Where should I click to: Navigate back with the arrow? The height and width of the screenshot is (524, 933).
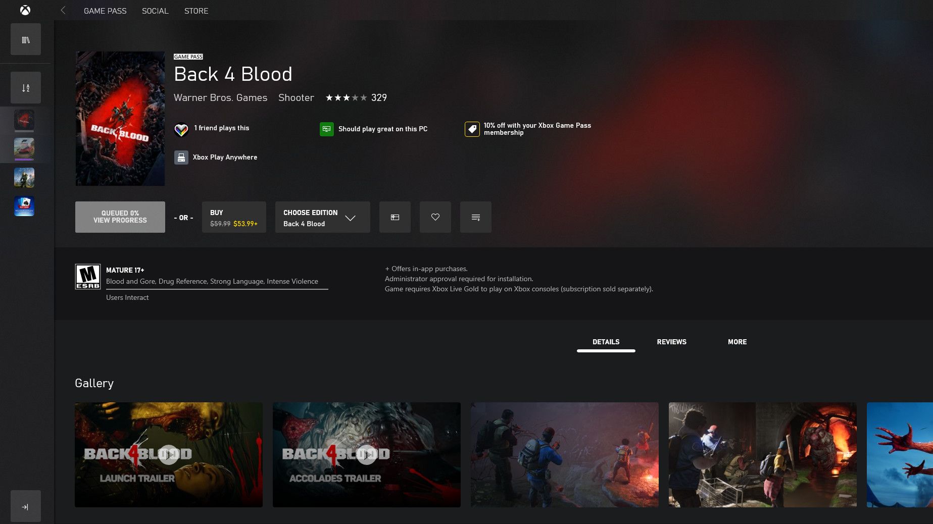pos(63,10)
